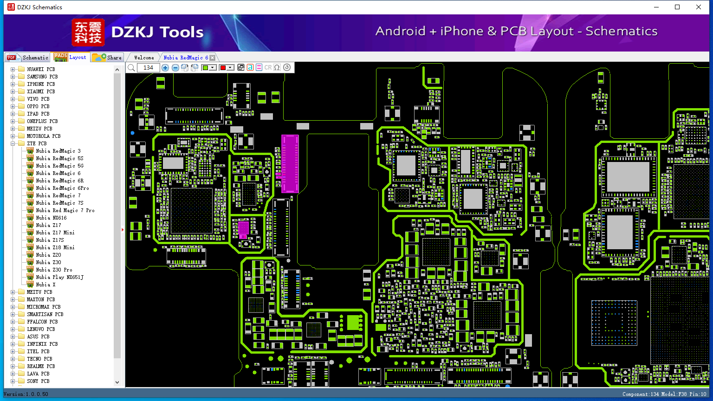Rotate the board layout counter-clockwise

(x=194, y=68)
